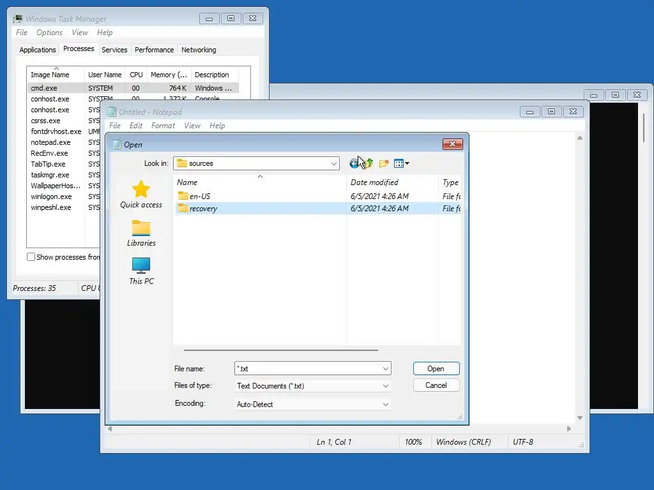Click the Cancel button in dialog
Image resolution: width=654 pixels, height=490 pixels.
(x=436, y=385)
